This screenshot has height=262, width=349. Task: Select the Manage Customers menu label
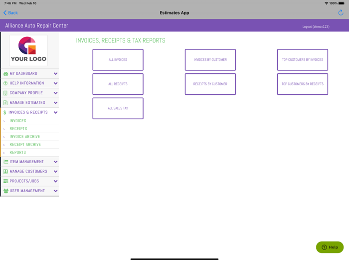click(28, 171)
